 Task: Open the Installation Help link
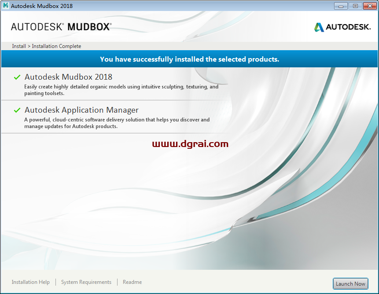[x=31, y=282]
